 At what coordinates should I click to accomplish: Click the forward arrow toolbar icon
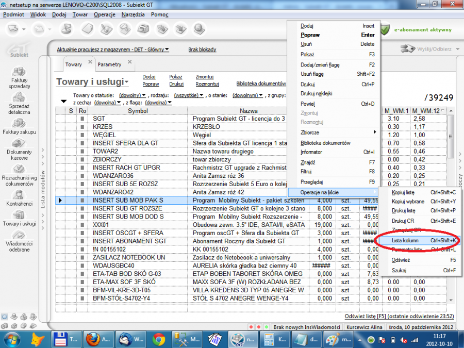pos(39,29)
